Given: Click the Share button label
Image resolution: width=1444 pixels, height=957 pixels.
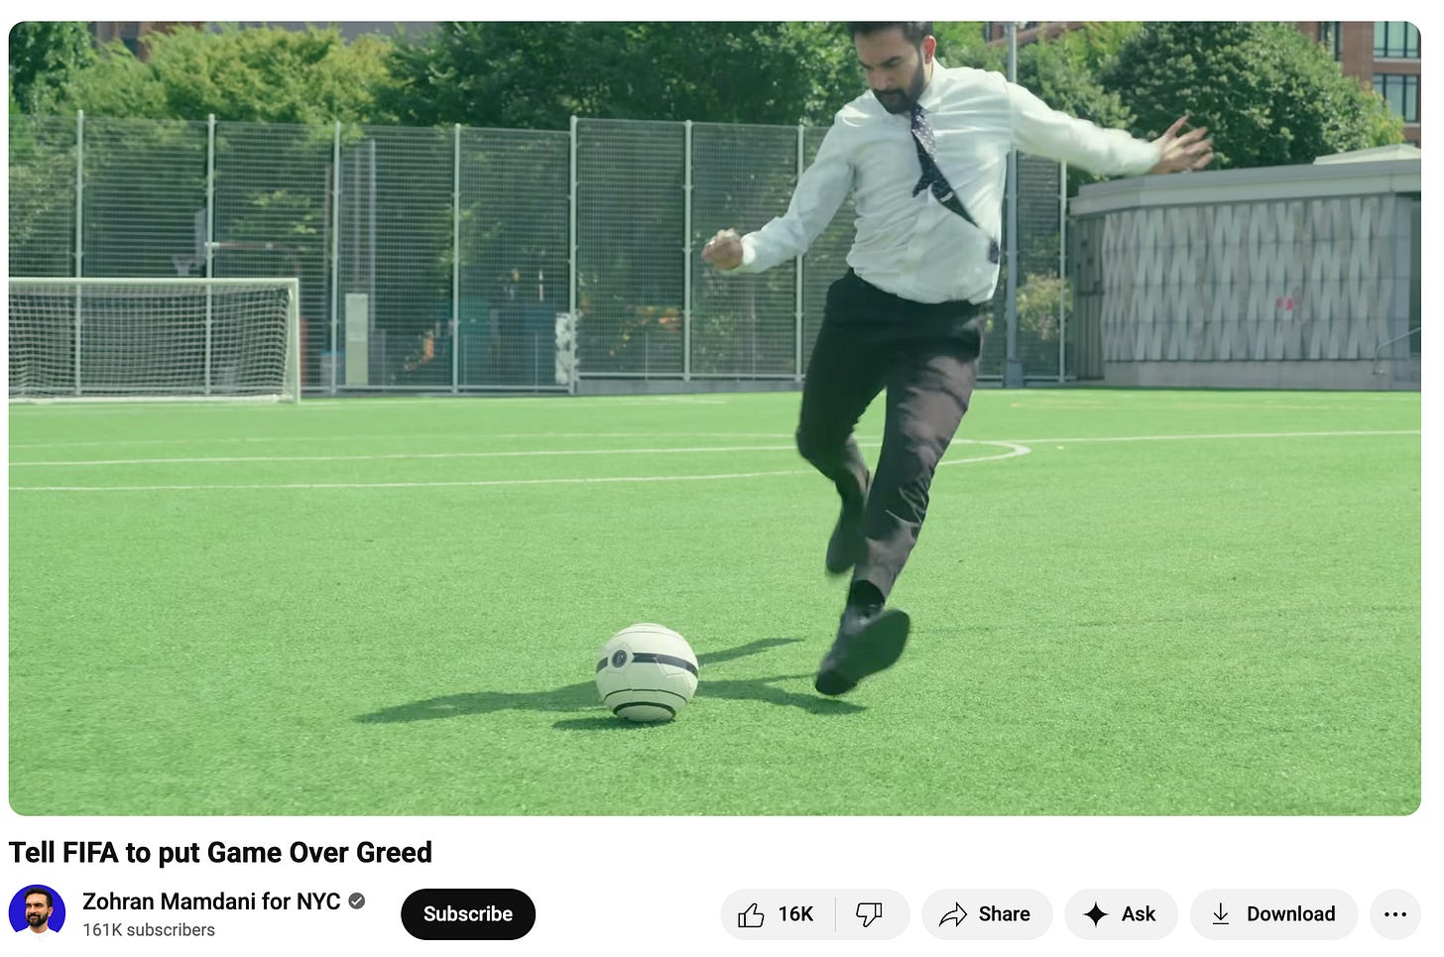Looking at the screenshot, I should click(1004, 914).
